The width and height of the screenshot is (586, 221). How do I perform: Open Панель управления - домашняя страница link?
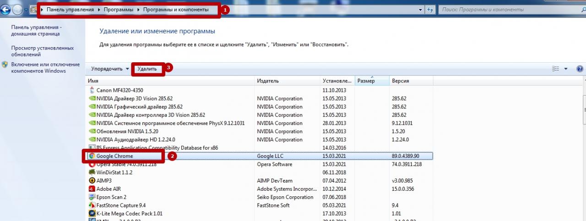click(36, 30)
